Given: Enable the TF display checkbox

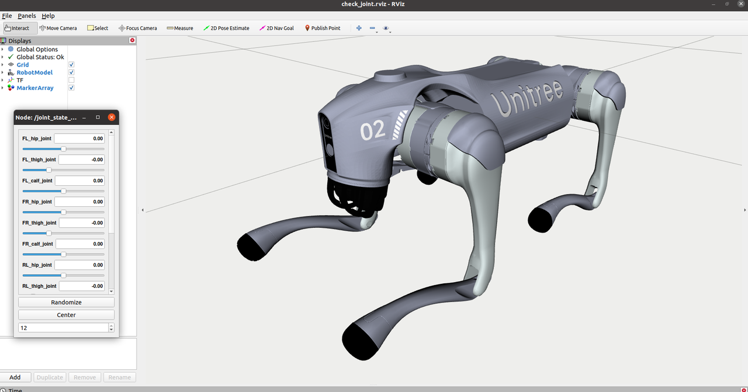Looking at the screenshot, I should [x=71, y=80].
